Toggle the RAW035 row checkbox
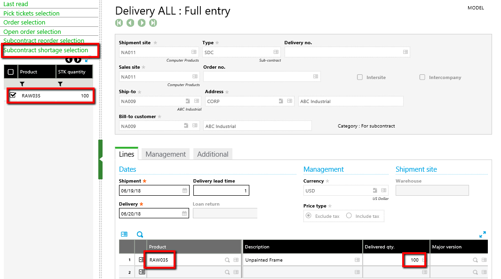 (x=13, y=96)
